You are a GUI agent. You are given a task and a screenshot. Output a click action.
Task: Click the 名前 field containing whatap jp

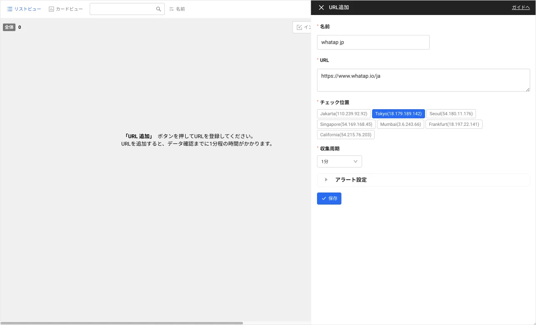(373, 42)
